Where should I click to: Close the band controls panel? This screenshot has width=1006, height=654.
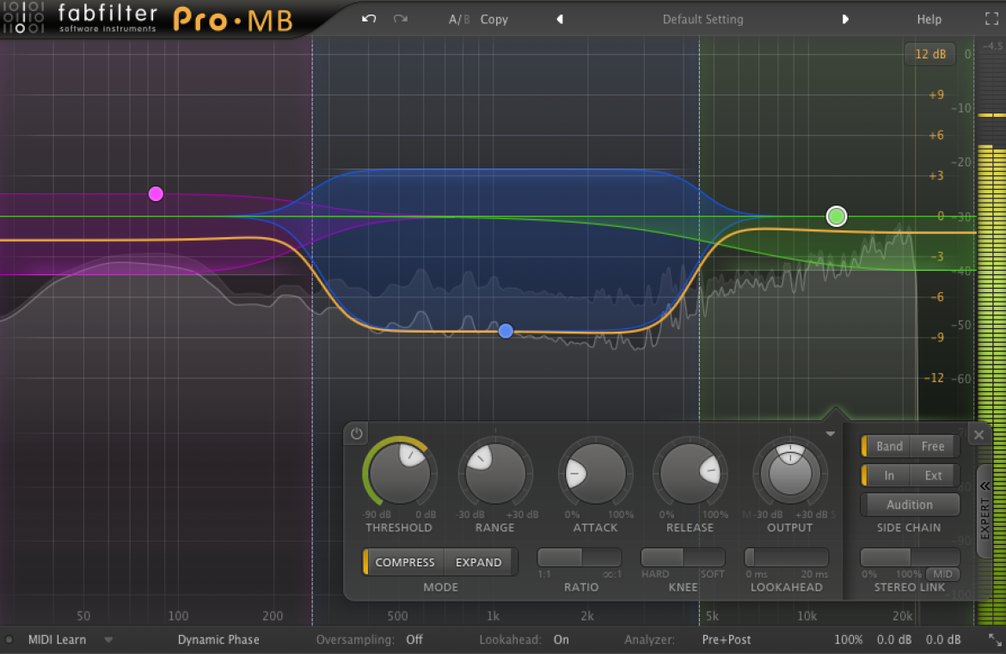[x=979, y=435]
